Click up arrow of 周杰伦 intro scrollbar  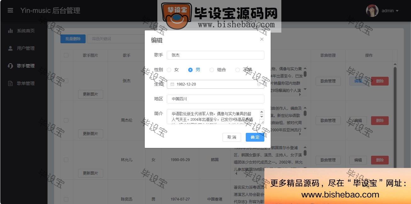(x=305, y=107)
